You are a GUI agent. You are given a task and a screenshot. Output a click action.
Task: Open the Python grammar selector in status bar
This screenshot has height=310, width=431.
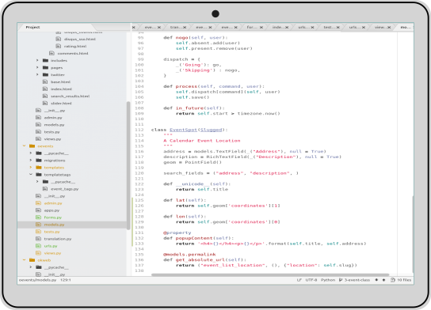coord(328,280)
